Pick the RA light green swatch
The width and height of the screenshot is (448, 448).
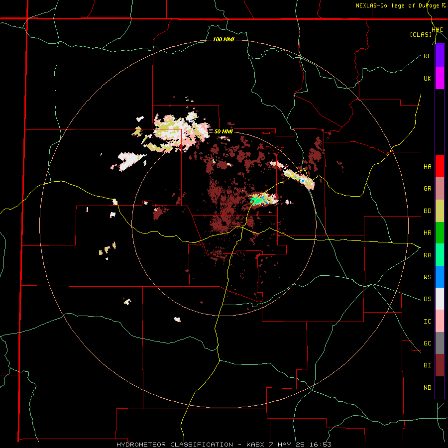tap(440, 255)
